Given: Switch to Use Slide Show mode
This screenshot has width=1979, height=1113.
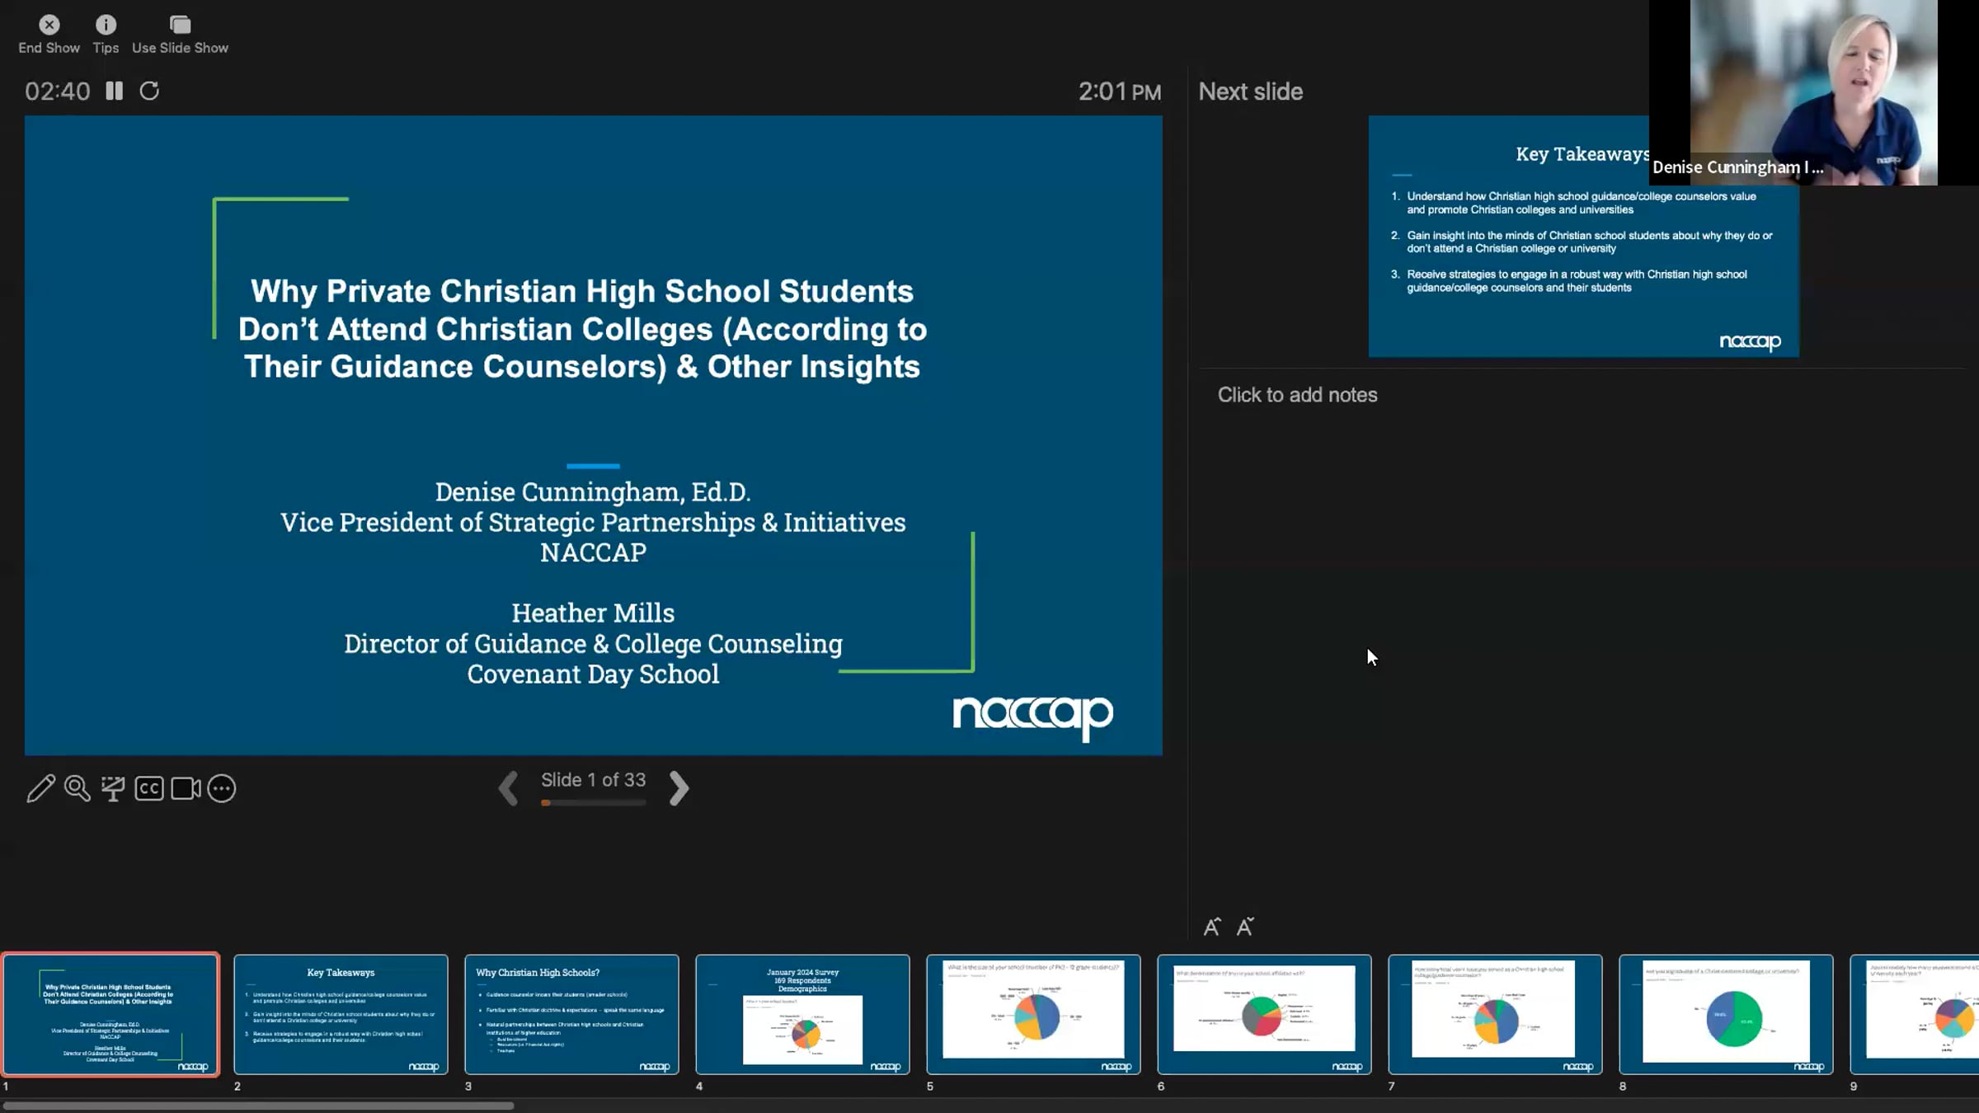Looking at the screenshot, I should [x=180, y=35].
